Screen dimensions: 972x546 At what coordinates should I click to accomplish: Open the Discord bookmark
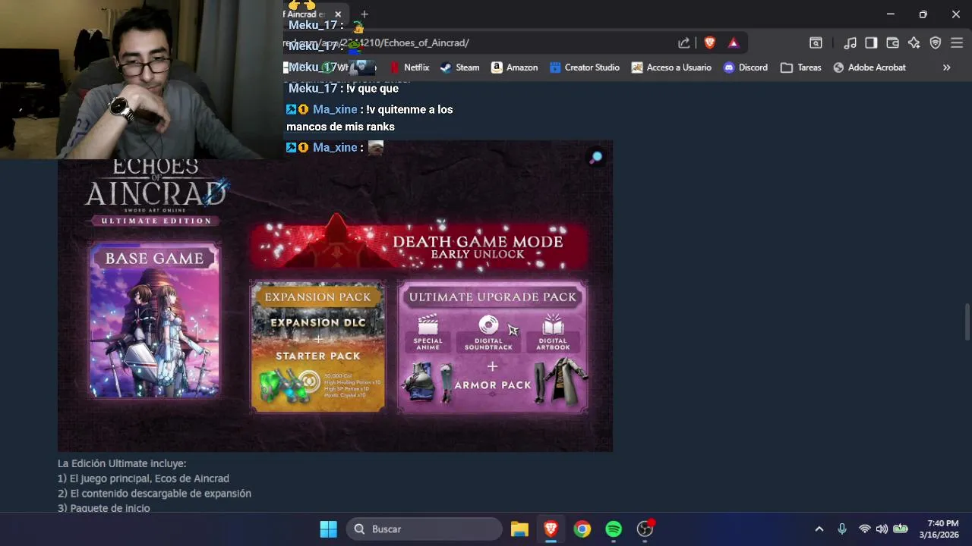[x=746, y=67]
